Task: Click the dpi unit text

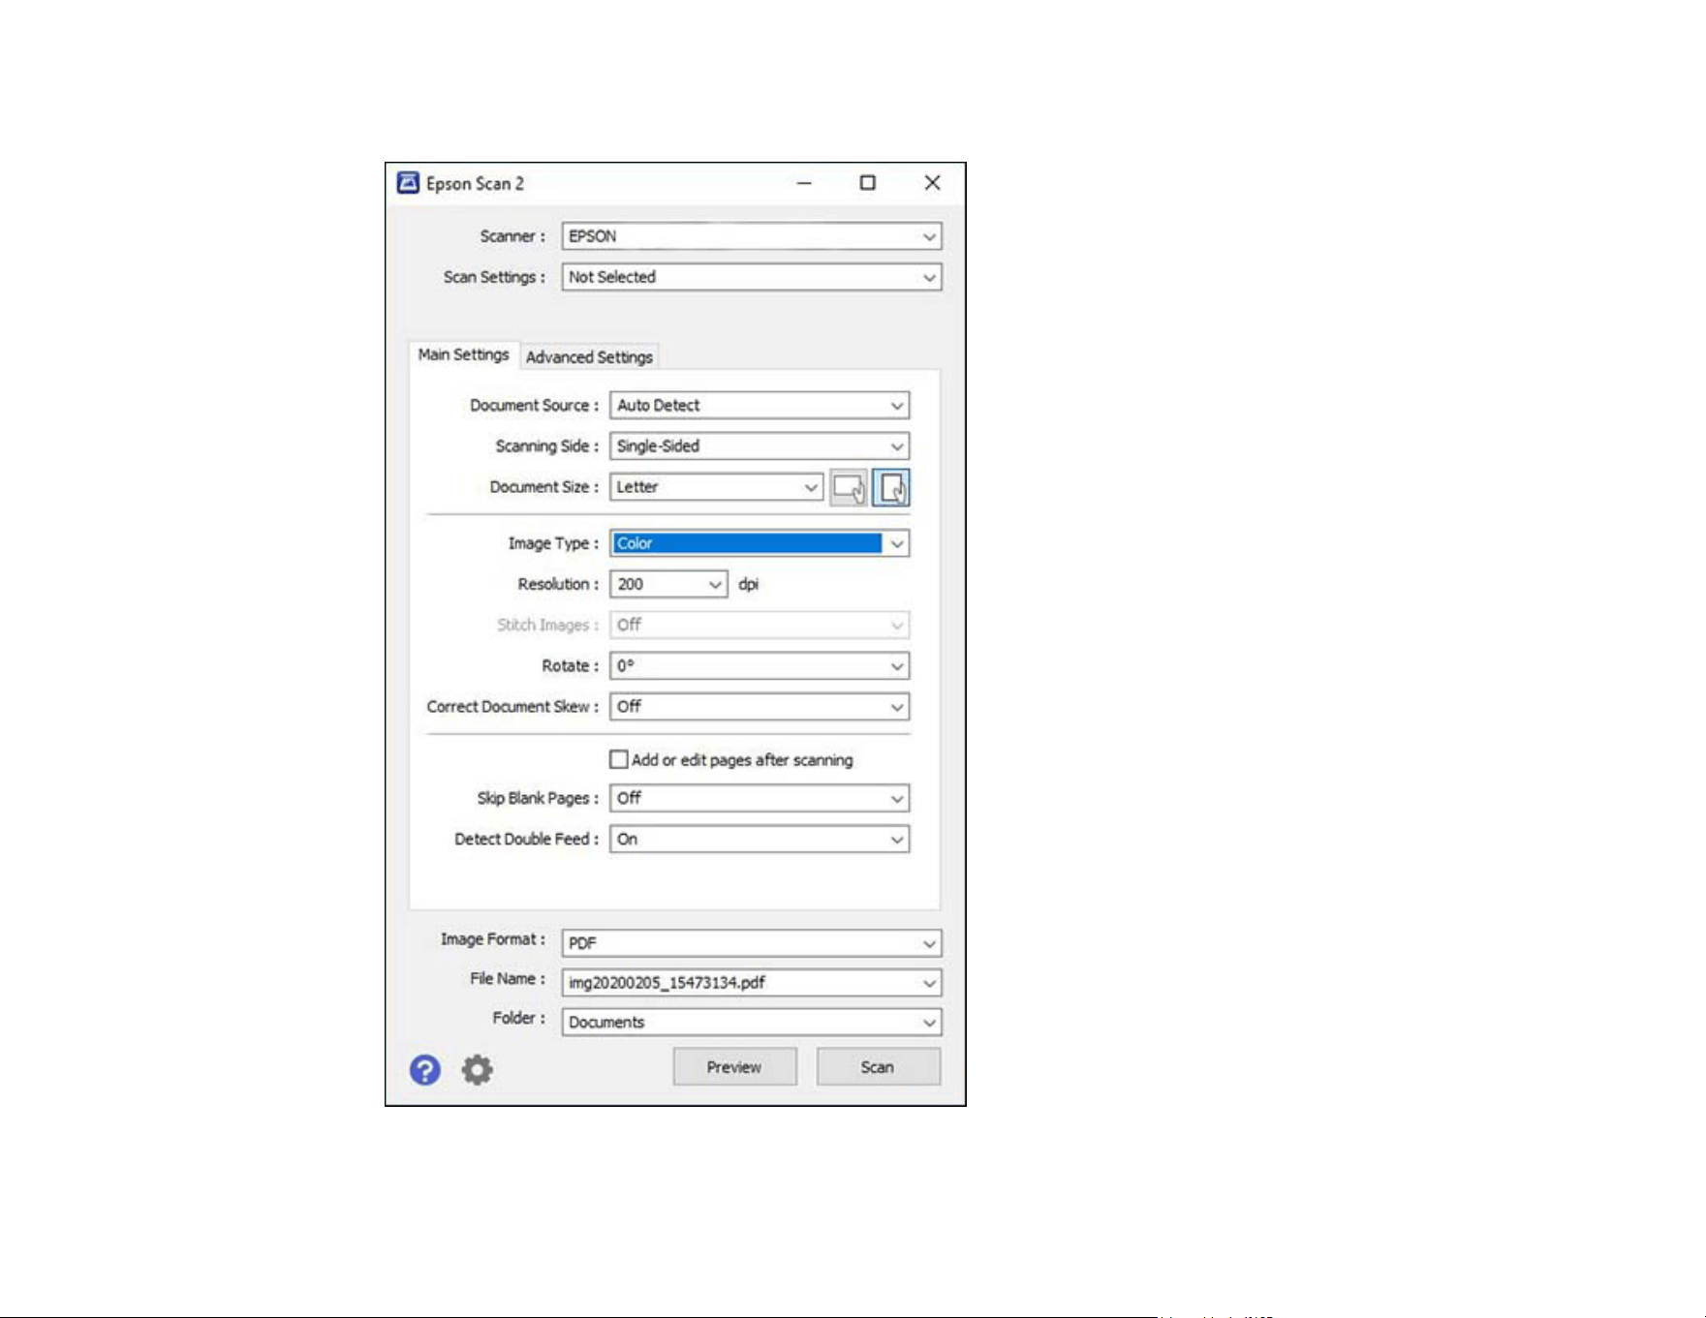Action: (749, 584)
